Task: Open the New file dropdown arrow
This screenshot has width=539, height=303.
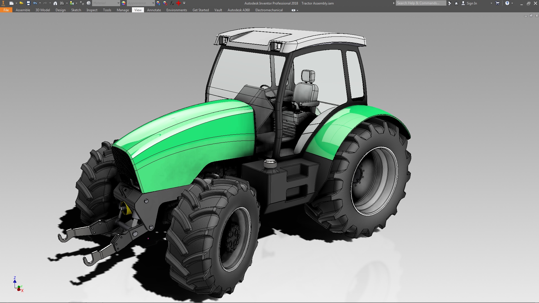Action: tap(16, 3)
